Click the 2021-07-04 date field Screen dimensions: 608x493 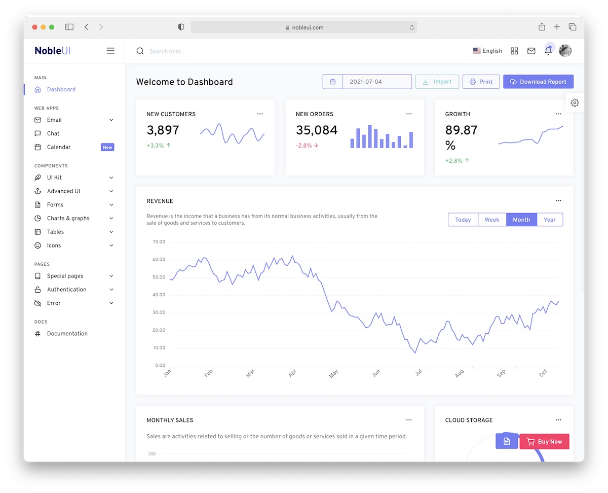[x=377, y=82]
